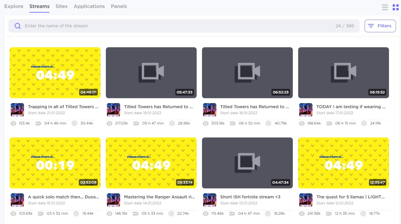This screenshot has width=401, height=224.
Task: Open 'The quest for 5 llamas' stream title
Action: pos(351,197)
